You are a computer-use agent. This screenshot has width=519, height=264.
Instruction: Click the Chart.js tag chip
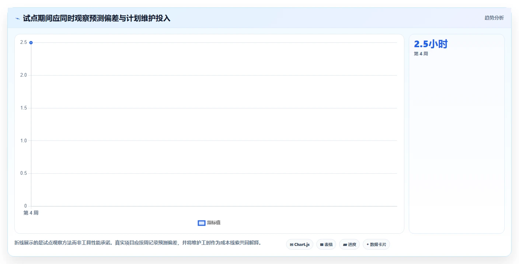pyautogui.click(x=300, y=244)
